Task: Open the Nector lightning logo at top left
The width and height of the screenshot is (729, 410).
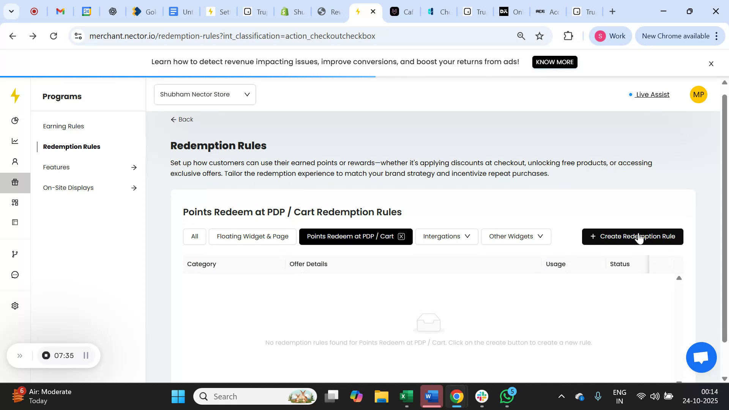Action: [x=15, y=96]
